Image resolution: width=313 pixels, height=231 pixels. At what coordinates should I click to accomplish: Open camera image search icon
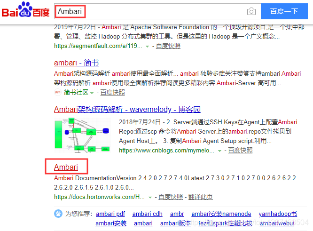click(x=251, y=11)
